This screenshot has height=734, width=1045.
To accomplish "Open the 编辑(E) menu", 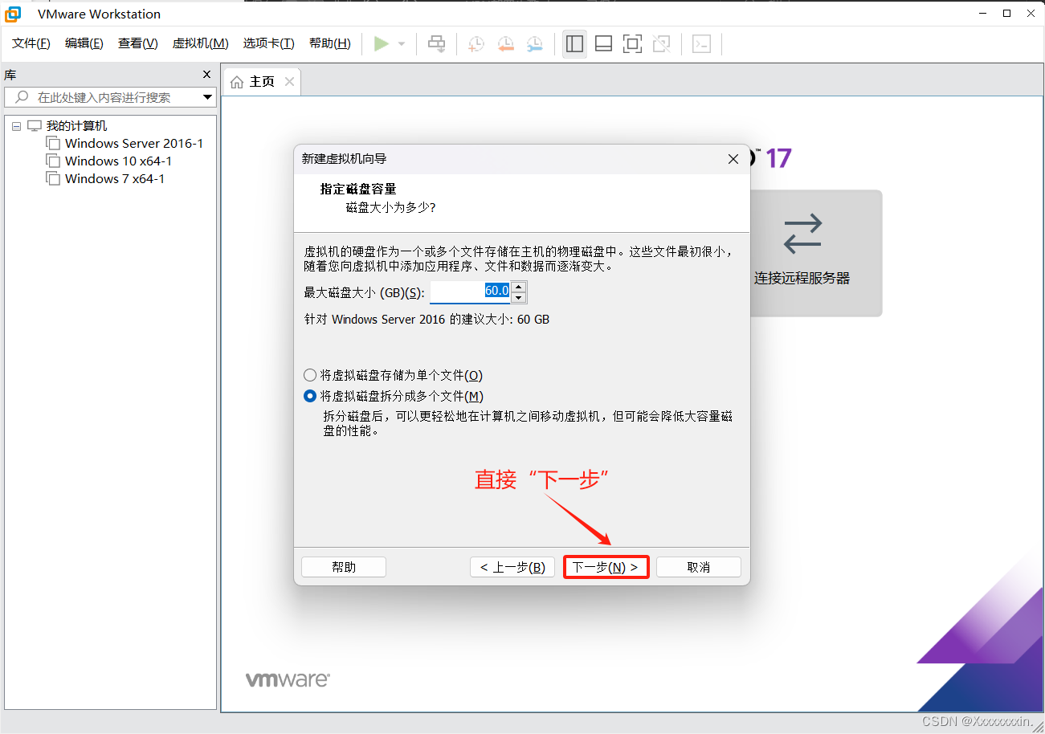I will tap(84, 43).
